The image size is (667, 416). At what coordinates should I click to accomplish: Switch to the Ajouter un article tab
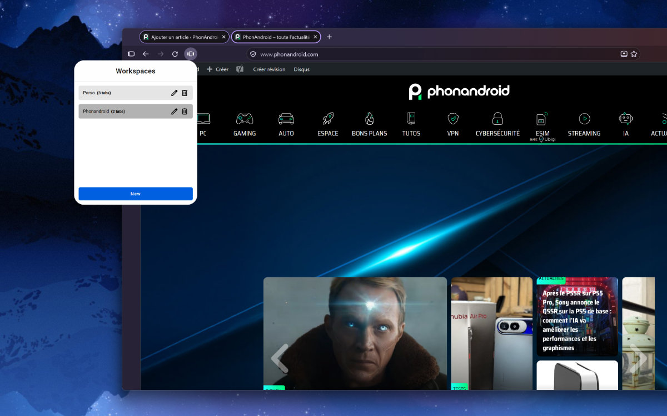pos(184,37)
